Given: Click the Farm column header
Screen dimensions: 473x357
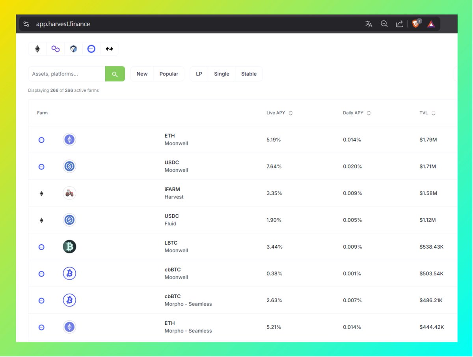Looking at the screenshot, I should pyautogui.click(x=42, y=113).
